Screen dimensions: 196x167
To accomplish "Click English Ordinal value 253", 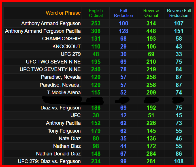I will coord(96,23).
